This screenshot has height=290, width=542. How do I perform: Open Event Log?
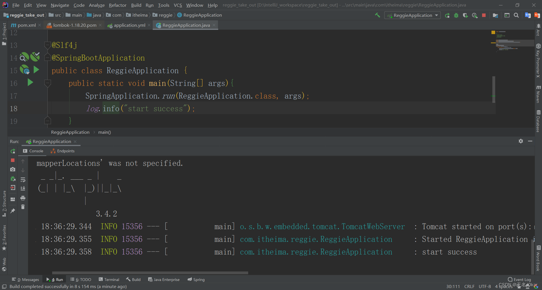click(519, 280)
